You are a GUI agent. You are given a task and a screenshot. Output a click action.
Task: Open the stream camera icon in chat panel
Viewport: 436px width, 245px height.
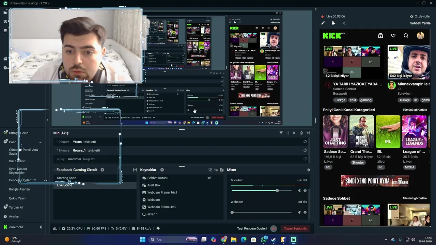(333, 23)
